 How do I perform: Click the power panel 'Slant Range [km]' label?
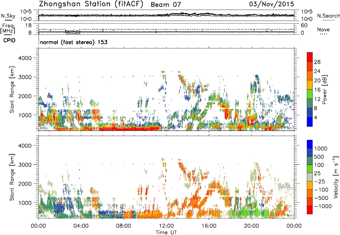pos(12,90)
